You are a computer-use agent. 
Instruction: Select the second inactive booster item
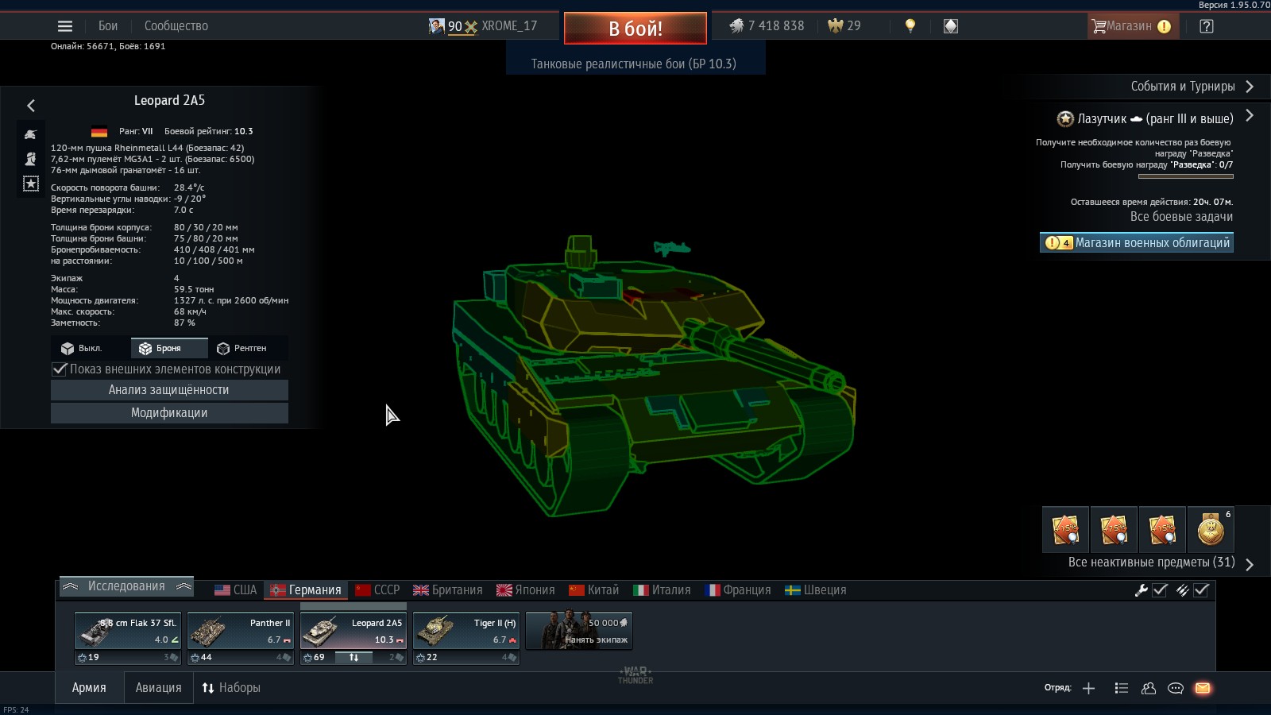click(x=1114, y=529)
